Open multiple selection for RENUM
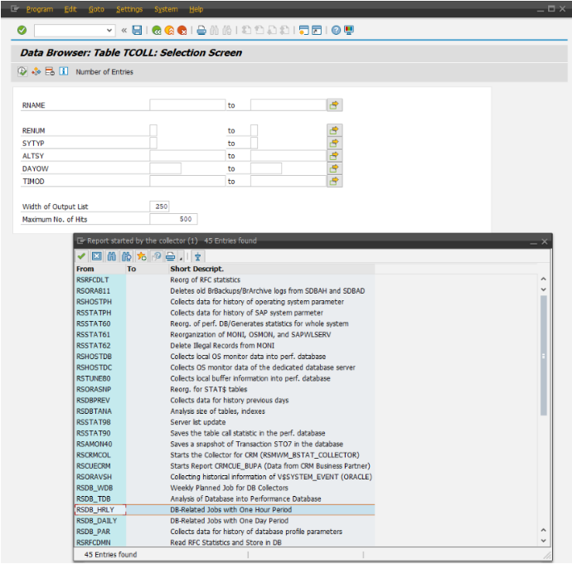The height and width of the screenshot is (564, 572). click(335, 130)
